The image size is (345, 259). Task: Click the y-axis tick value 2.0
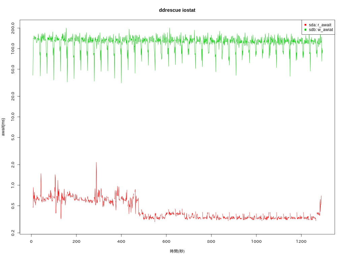pyautogui.click(x=13, y=165)
